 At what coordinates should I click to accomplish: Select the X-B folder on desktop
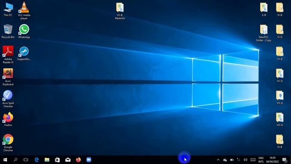[x=264, y=10]
